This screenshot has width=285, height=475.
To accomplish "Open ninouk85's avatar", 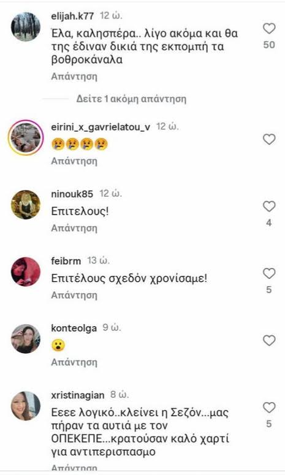I will 26,205.
